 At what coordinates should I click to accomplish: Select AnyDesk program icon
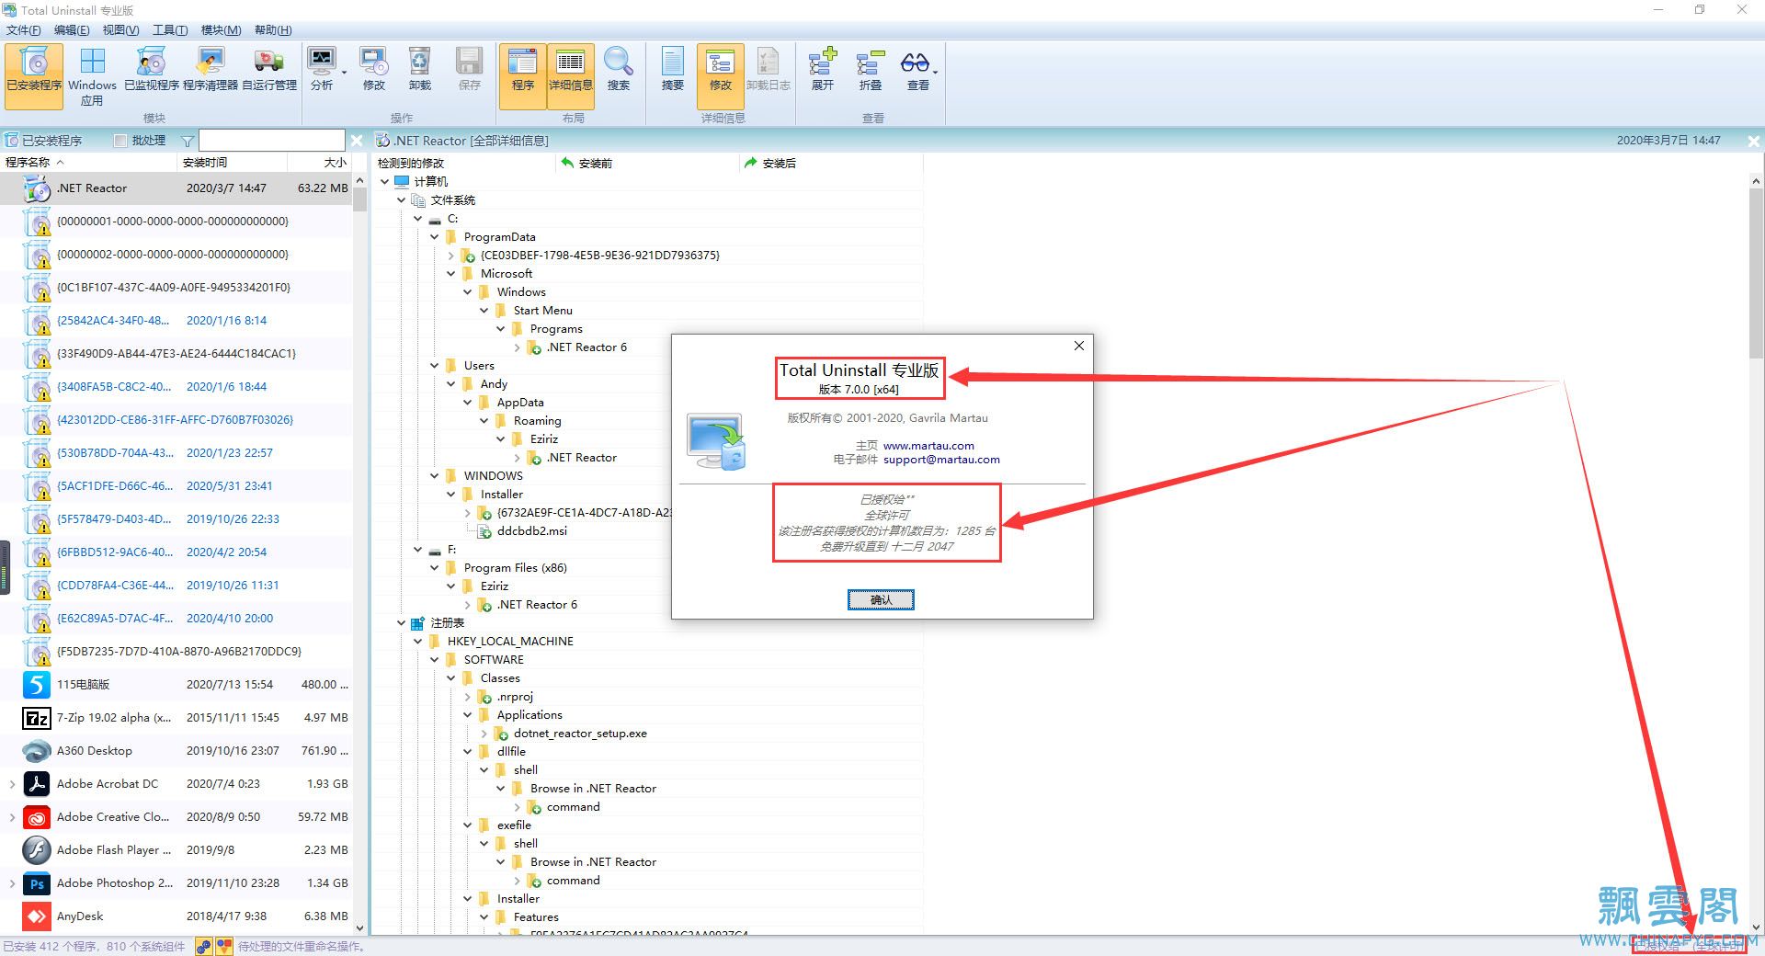pos(37,916)
